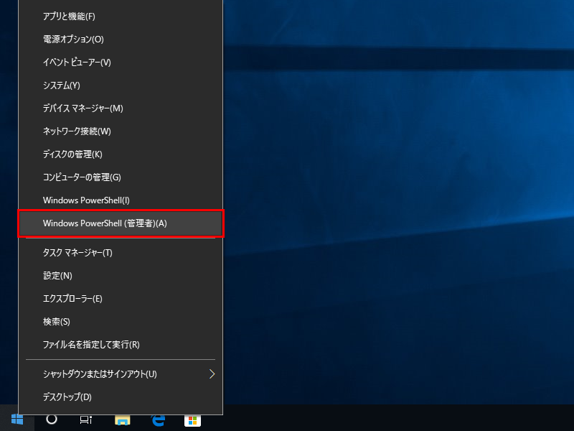Open ファイル名を指定して実行(R)

[121, 345]
